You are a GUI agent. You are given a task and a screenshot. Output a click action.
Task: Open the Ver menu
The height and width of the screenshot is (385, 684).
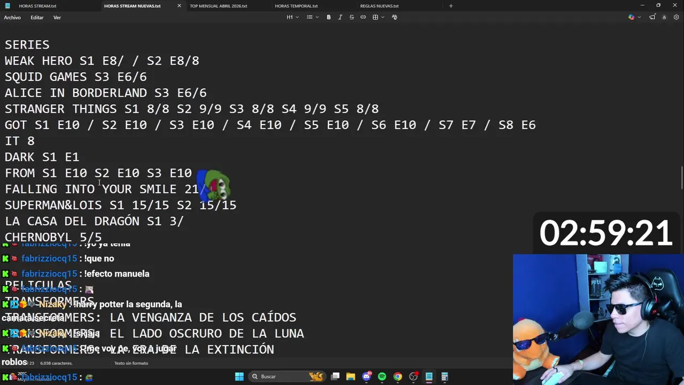coord(57,18)
